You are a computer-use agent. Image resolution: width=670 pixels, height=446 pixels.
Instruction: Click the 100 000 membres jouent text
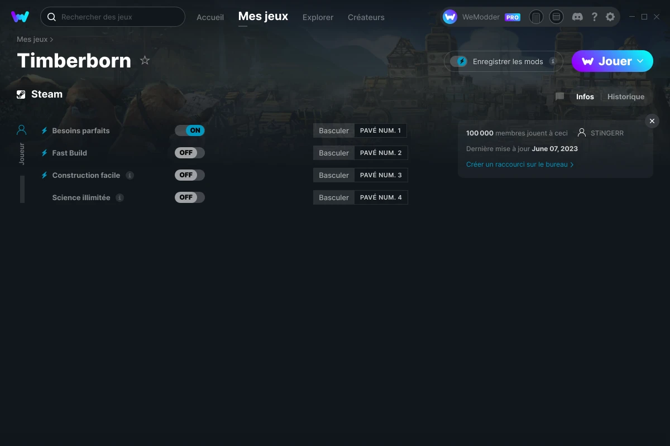click(517, 133)
